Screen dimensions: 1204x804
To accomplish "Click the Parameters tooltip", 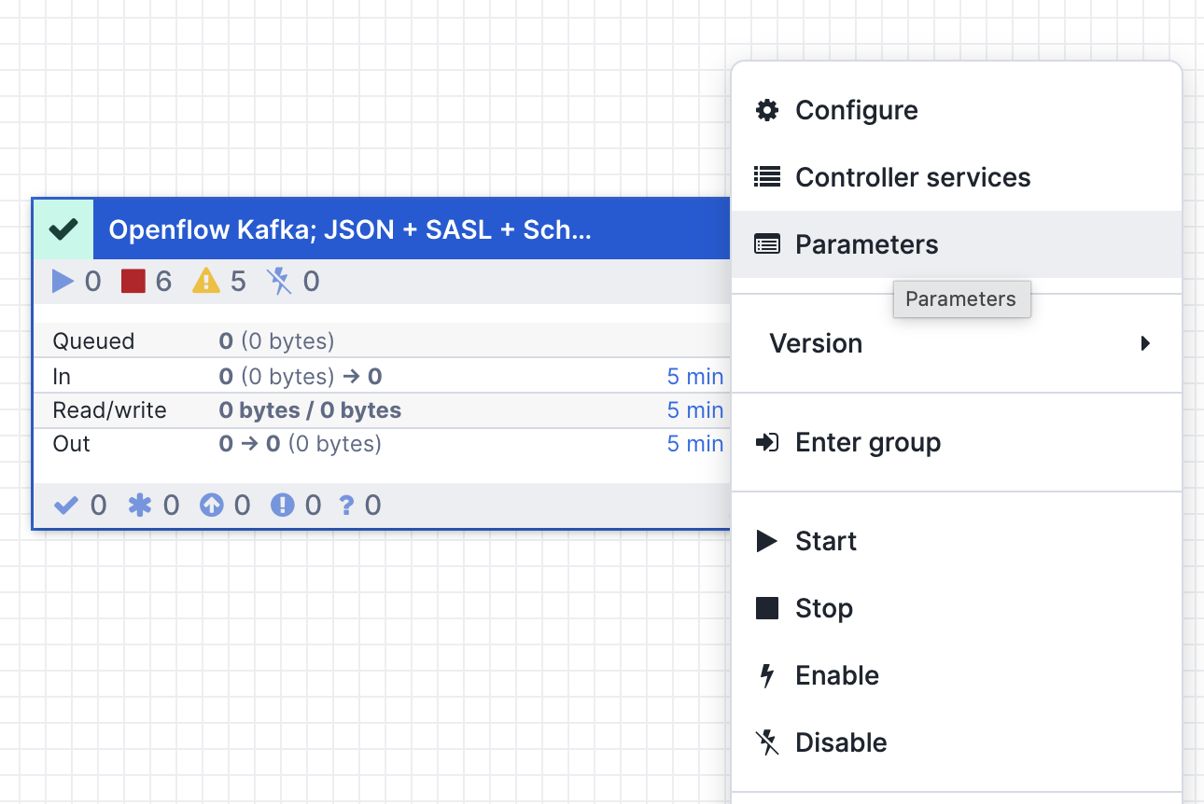I will point(961,299).
